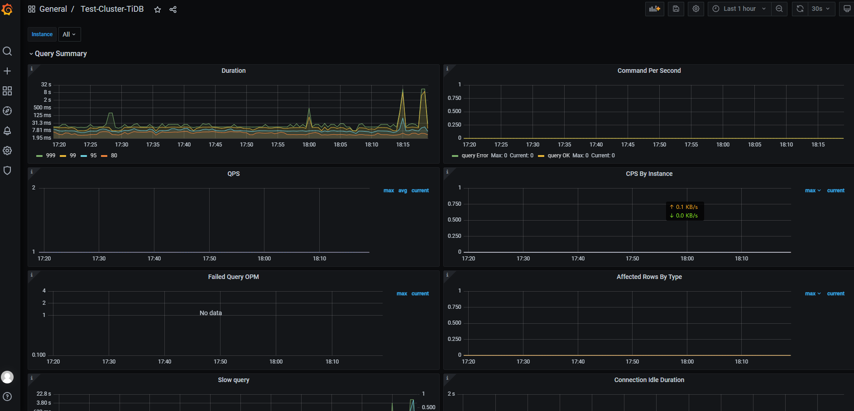Click the Grafana logo home icon
This screenshot has width=854, height=411.
(7, 9)
